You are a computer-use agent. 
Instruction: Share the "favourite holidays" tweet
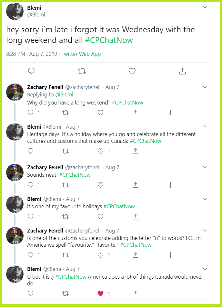coord(136,216)
